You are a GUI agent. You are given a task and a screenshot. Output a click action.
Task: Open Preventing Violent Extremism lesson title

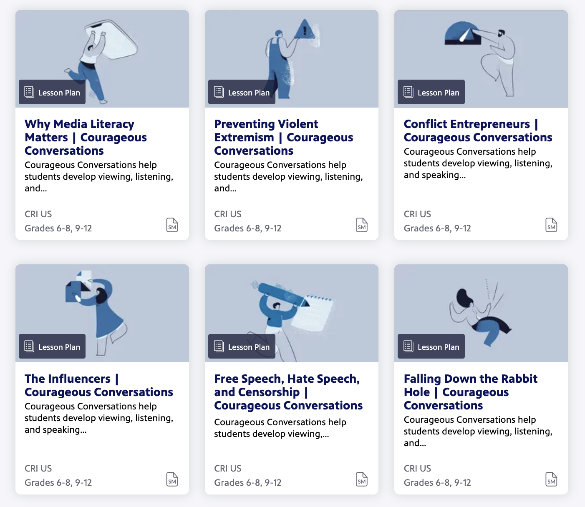(x=283, y=137)
